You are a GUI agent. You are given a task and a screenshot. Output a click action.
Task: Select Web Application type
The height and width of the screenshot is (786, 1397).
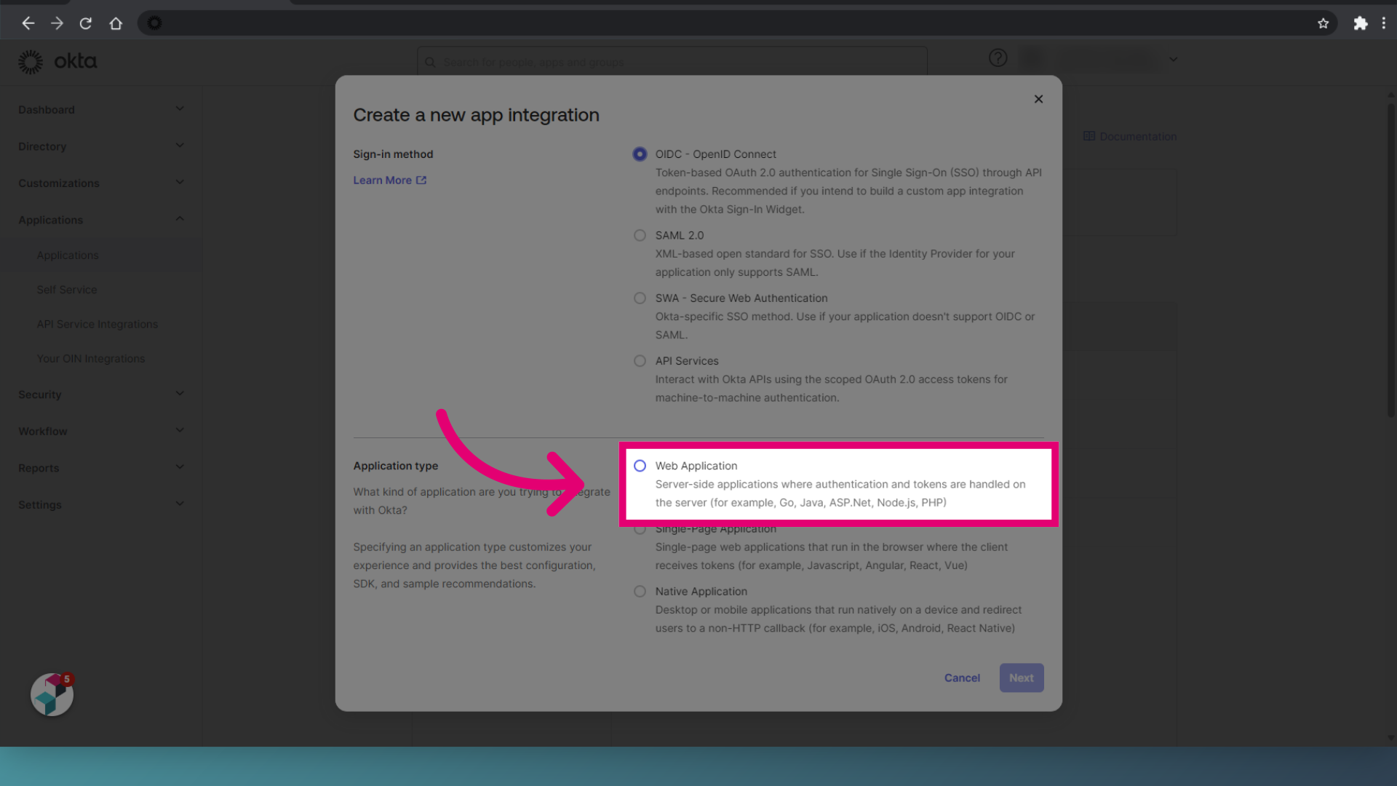tap(640, 466)
